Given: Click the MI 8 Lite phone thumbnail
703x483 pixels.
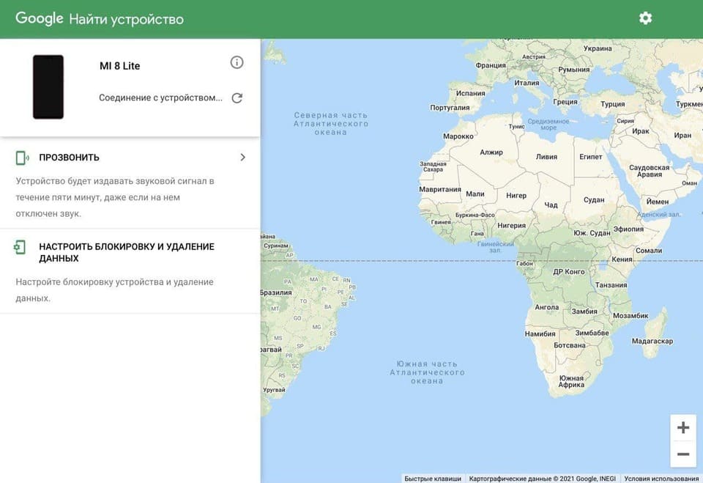Looking at the screenshot, I should point(48,86).
